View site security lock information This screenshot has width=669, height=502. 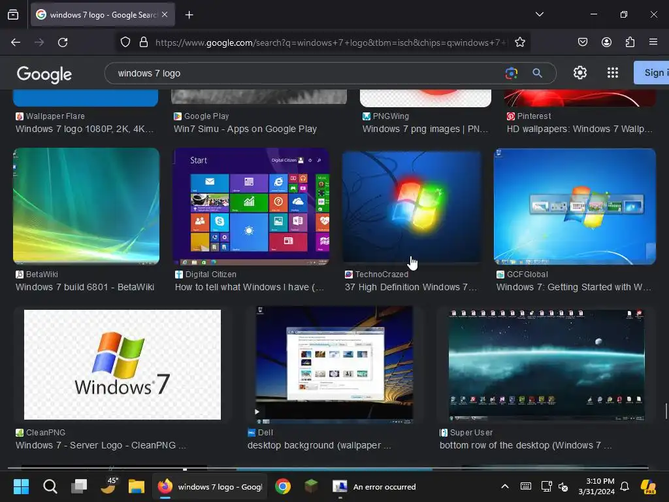(x=144, y=42)
